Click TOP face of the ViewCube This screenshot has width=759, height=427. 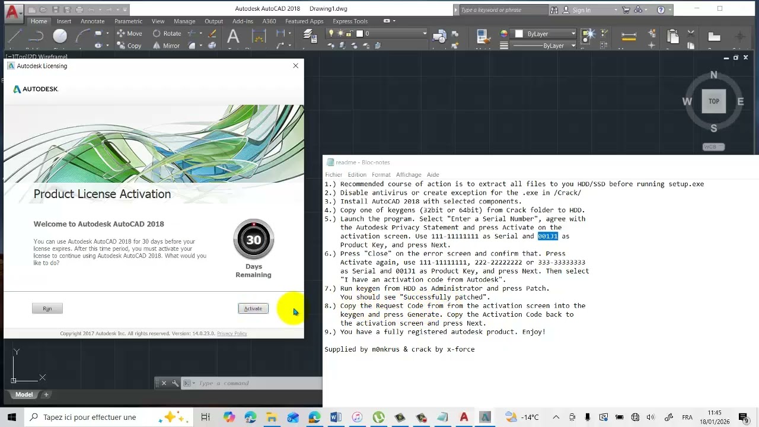coord(713,101)
